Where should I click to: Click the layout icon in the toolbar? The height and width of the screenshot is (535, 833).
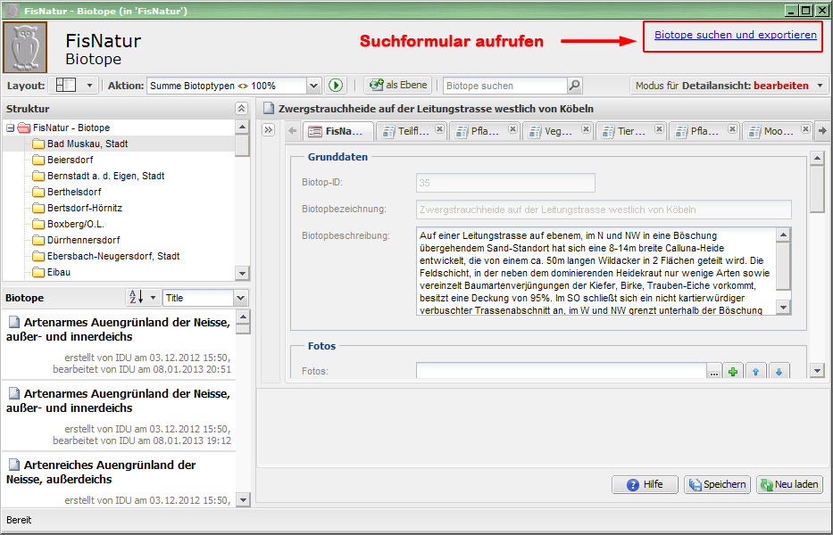[66, 86]
